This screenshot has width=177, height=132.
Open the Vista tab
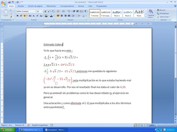[x=90, y=6]
